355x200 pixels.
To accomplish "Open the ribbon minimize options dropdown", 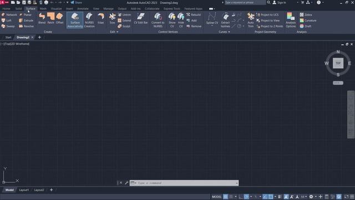I will 214,9.
